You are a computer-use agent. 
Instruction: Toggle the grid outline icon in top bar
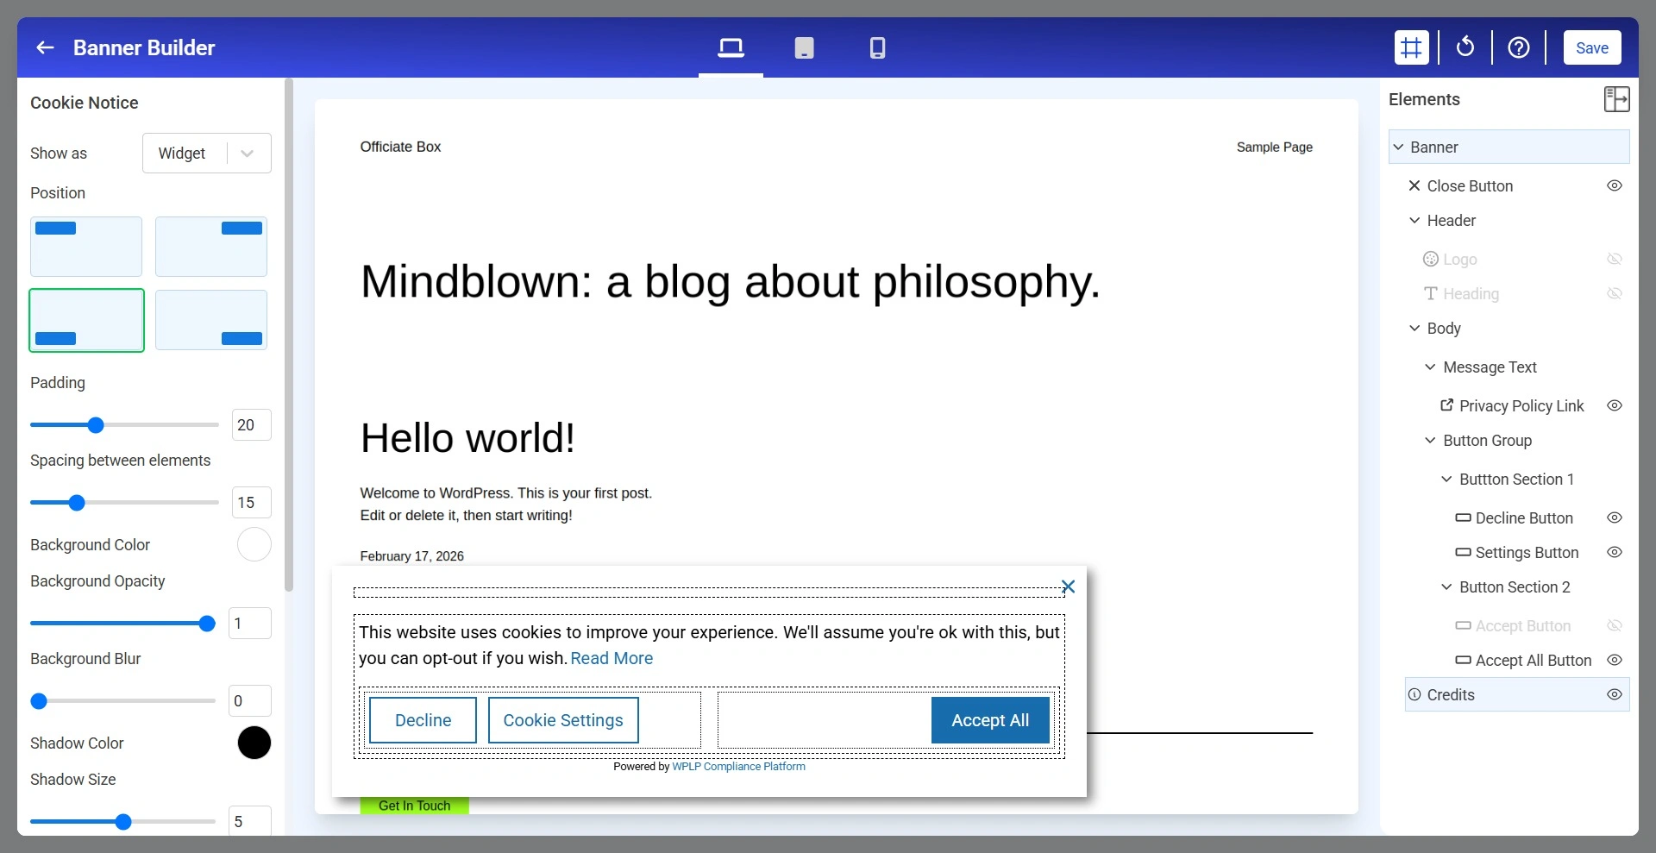pyautogui.click(x=1411, y=47)
